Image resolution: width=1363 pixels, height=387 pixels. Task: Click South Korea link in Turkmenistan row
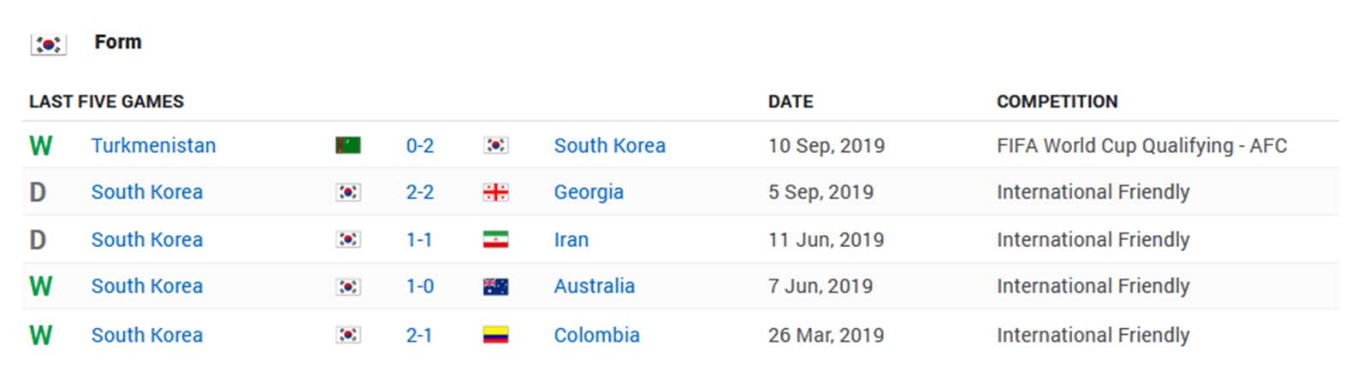pos(610,145)
